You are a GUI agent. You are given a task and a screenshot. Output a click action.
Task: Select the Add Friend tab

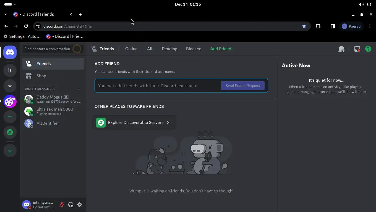(221, 49)
